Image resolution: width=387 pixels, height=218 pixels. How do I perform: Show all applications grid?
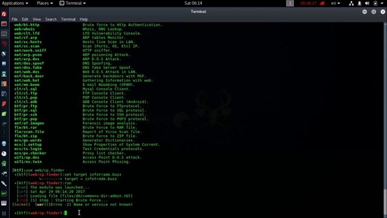[4, 213]
